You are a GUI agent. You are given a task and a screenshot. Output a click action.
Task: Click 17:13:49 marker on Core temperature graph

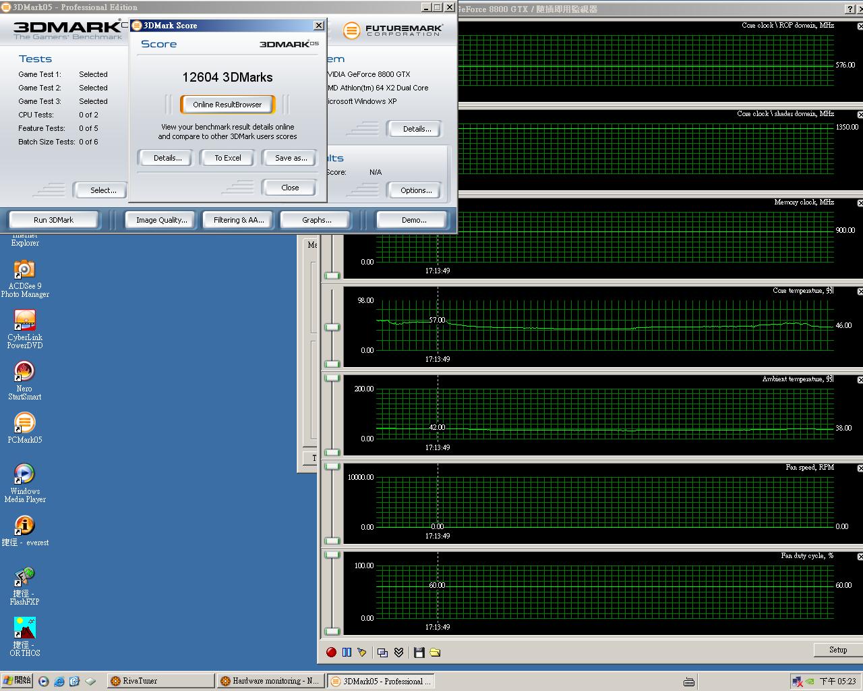[x=438, y=359]
